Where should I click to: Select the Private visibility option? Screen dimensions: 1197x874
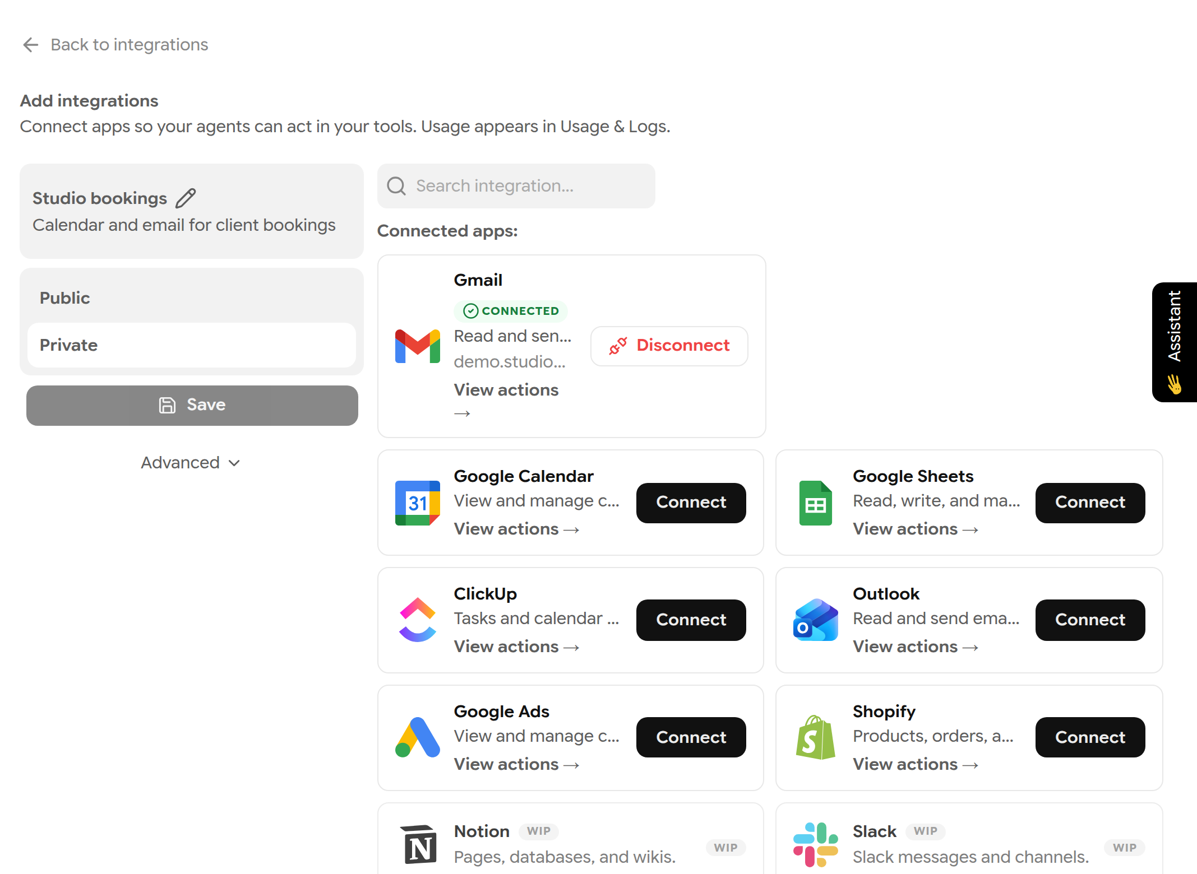[x=192, y=345]
